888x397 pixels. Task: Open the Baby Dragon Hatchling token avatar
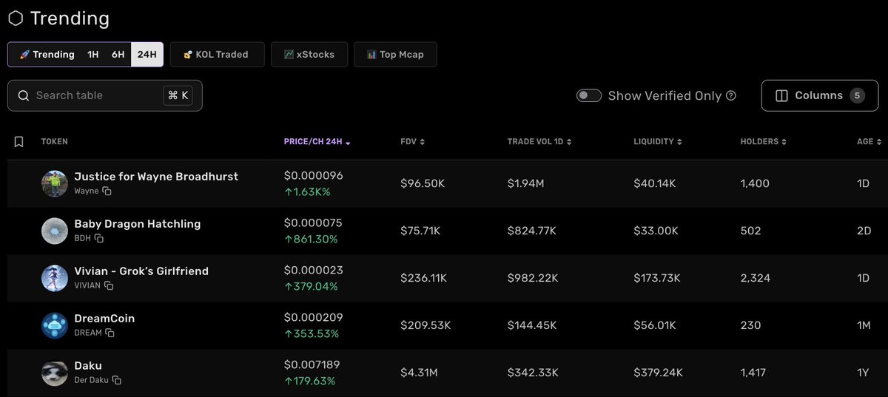tap(55, 231)
